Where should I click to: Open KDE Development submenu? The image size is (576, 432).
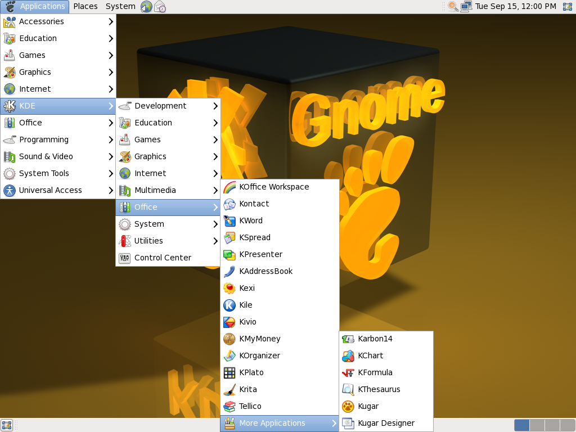coord(168,106)
